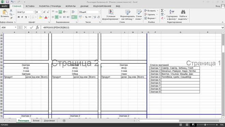This screenshot has height=127, width=225.
Task: Add a new sheet with plus button
Action: tap(64, 121)
